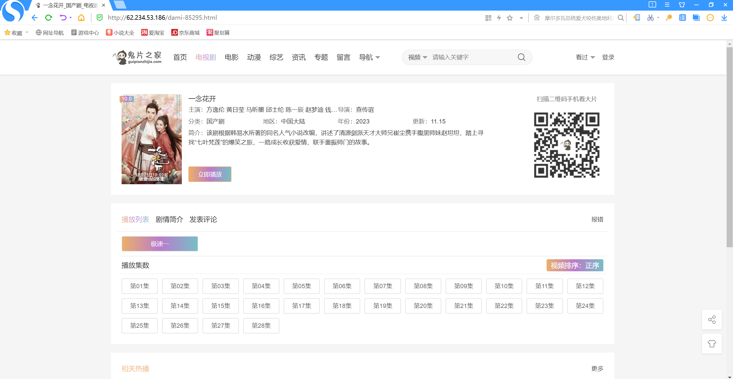Click the browser refresh icon
The height and width of the screenshot is (379, 733).
pos(48,18)
